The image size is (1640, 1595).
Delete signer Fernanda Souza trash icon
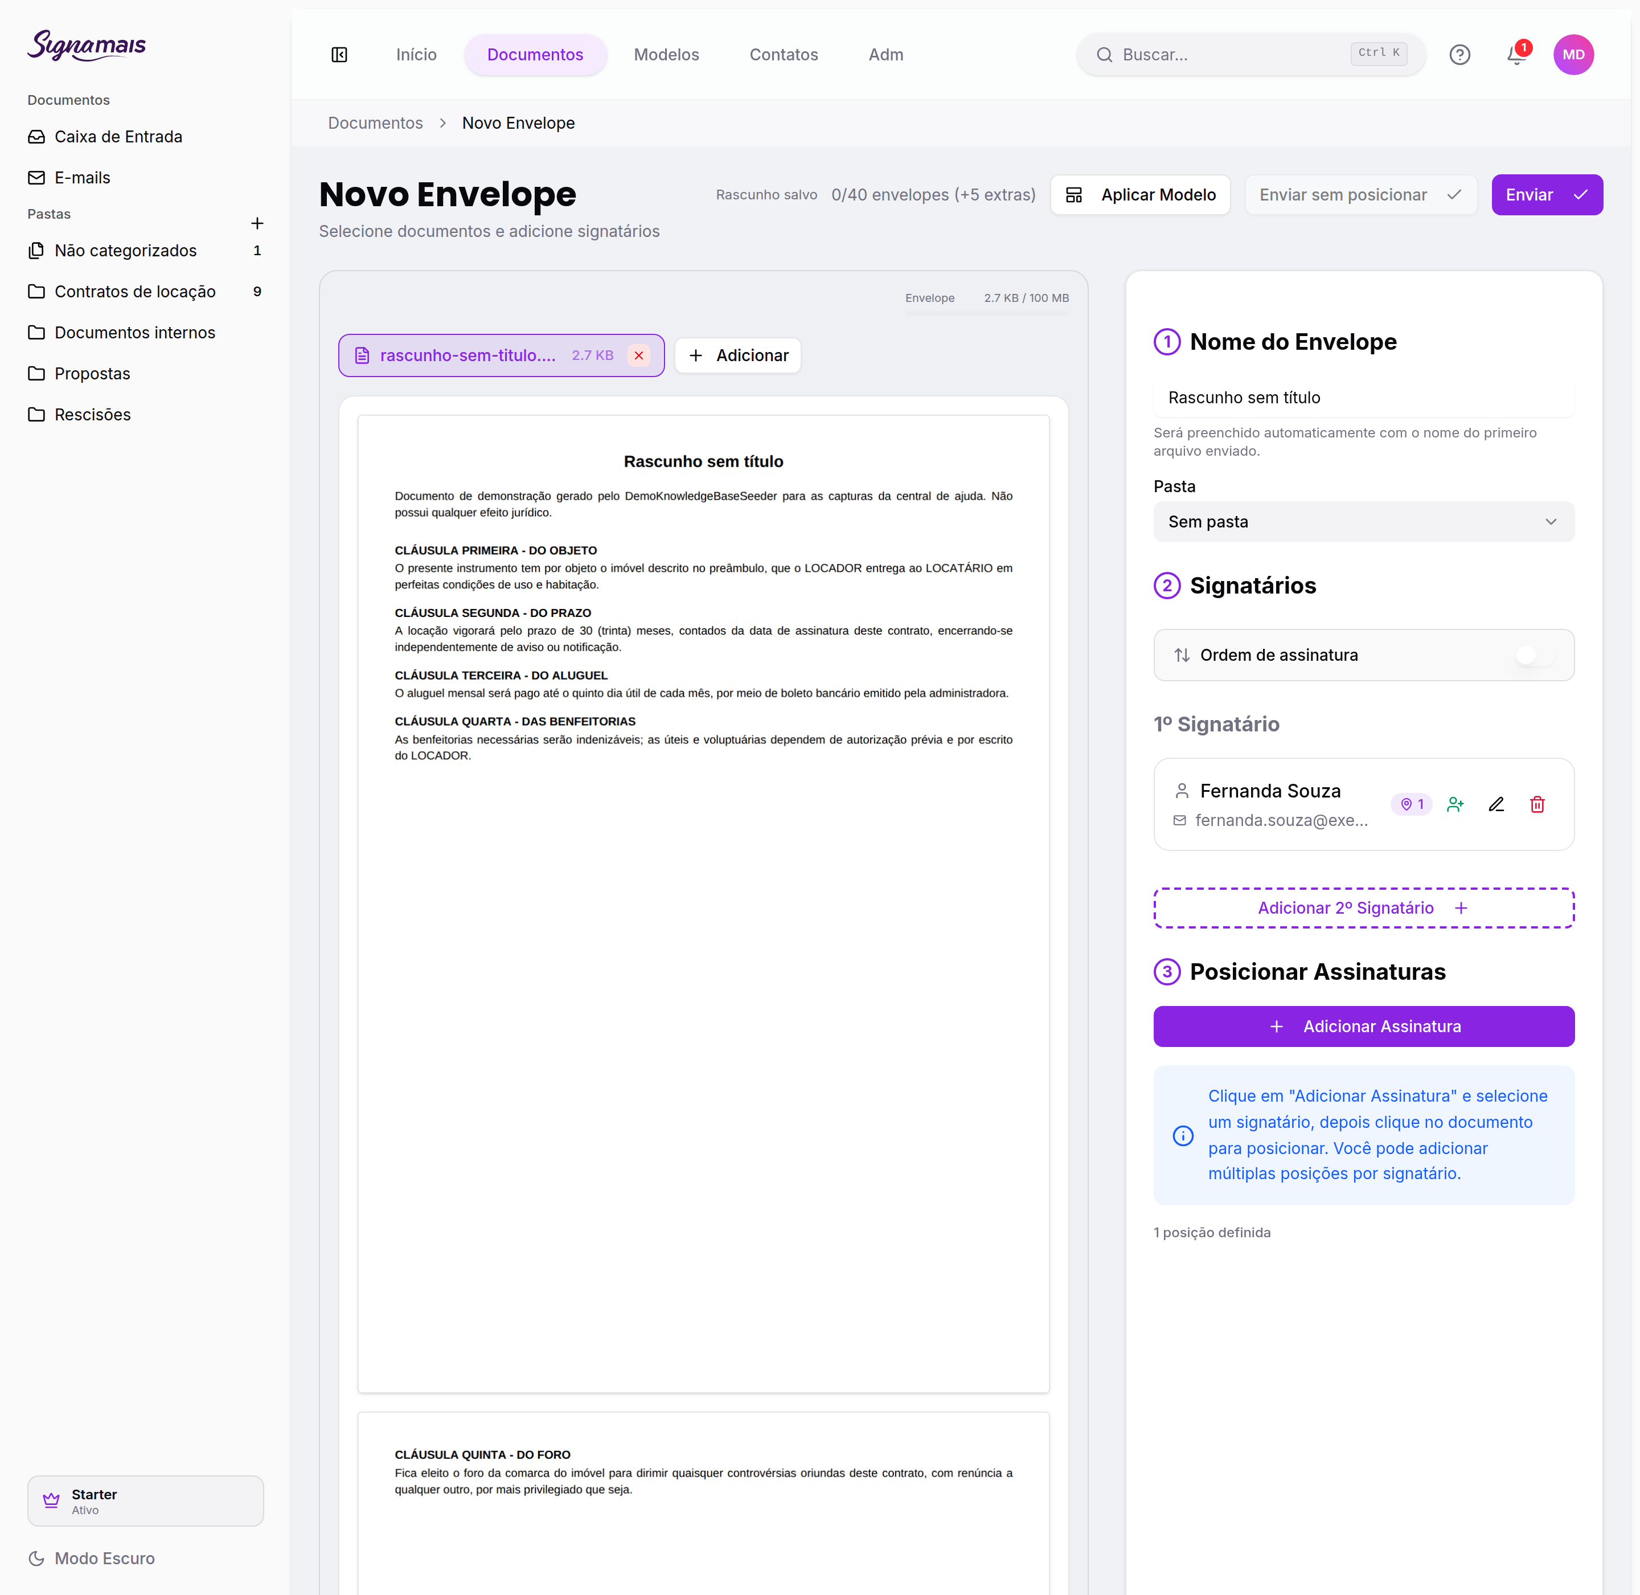(x=1537, y=804)
